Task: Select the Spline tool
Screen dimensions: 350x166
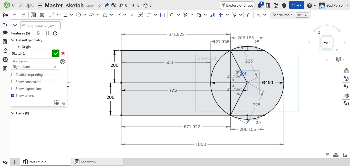Action: click(118, 15)
